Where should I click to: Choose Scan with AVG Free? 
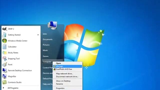click(67, 69)
